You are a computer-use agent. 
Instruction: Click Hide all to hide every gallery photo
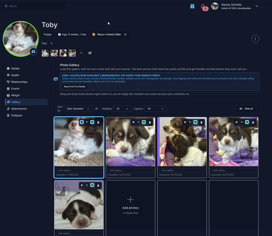tap(246, 108)
